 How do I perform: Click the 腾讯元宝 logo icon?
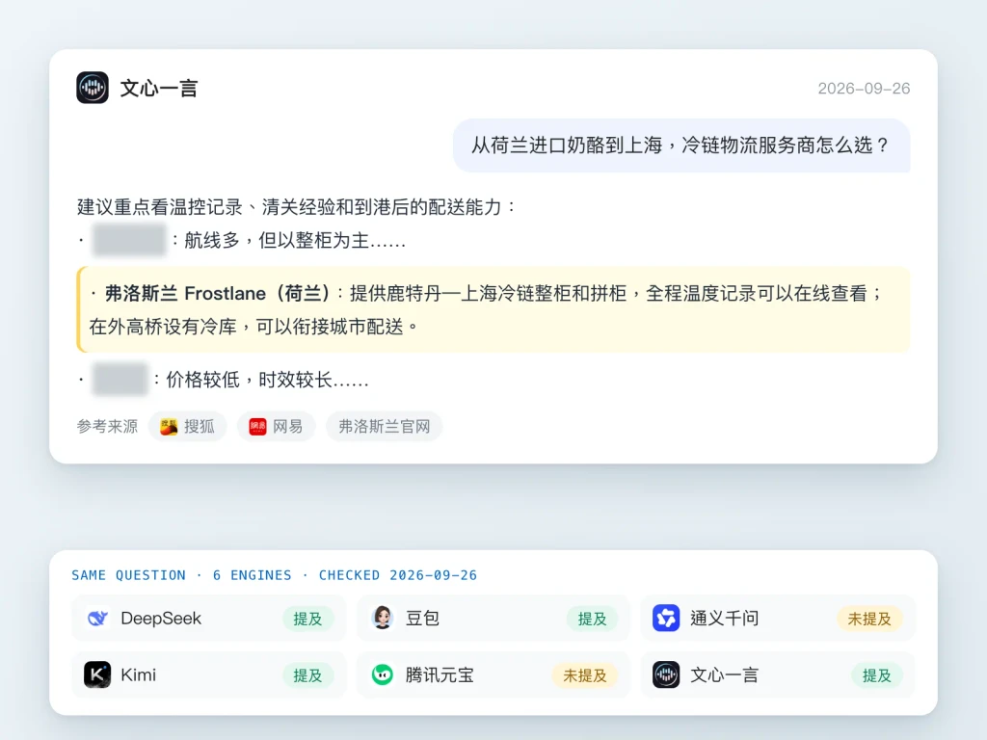(x=383, y=674)
